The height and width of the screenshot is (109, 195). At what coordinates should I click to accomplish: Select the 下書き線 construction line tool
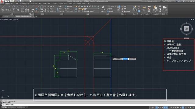click(x=32, y=9)
